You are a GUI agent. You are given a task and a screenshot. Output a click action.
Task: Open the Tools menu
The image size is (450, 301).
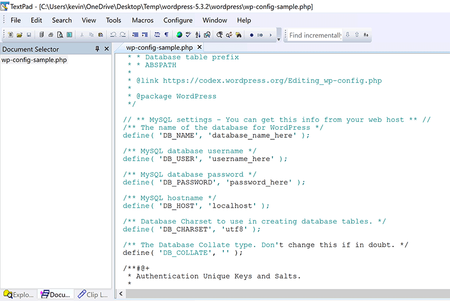(113, 20)
